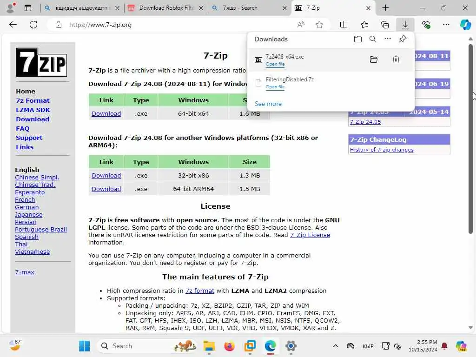Switch to Download Roblox Filter tab
The image size is (476, 357).
(165, 8)
